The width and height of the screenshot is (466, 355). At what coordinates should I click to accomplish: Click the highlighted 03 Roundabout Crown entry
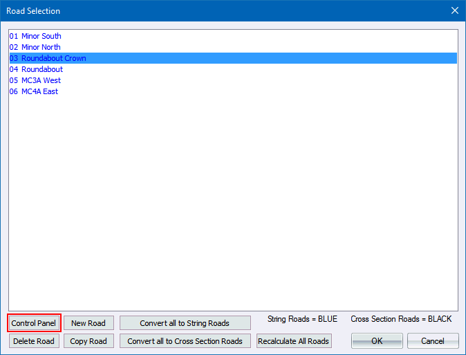48,58
